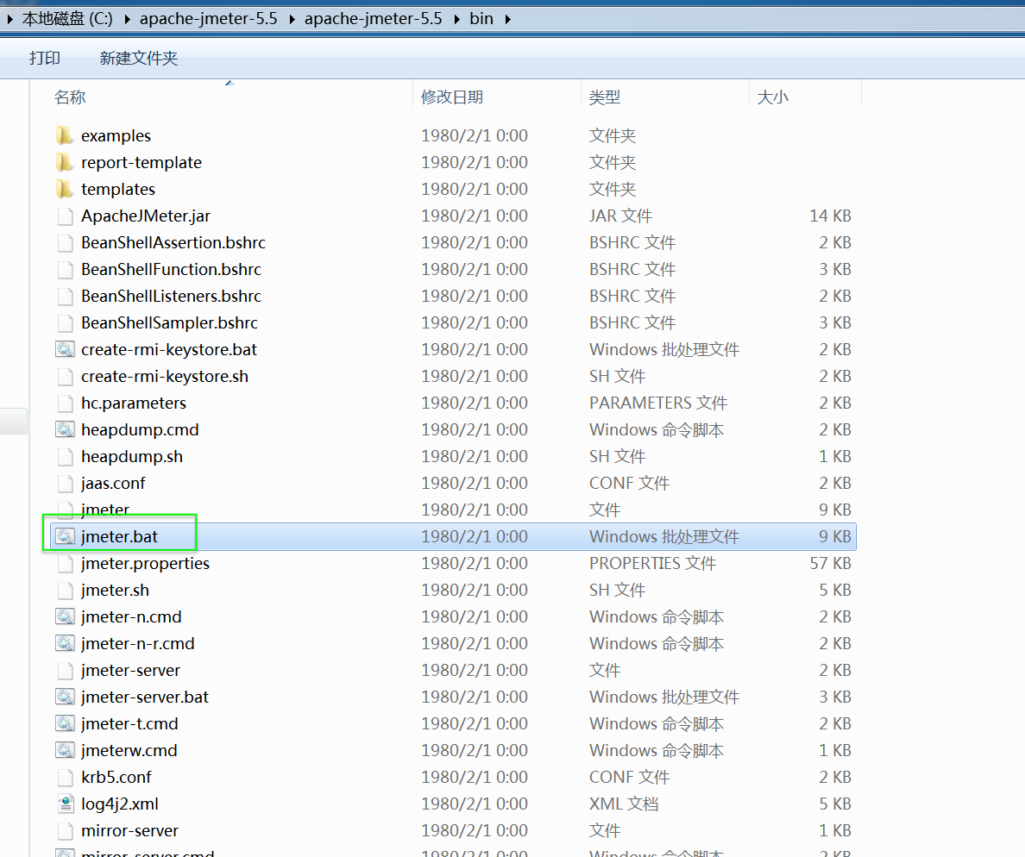Expand the arrow before 本地磁盘 (C:) breadcrumb
Screen dimensions: 1025x857
tap(9, 19)
